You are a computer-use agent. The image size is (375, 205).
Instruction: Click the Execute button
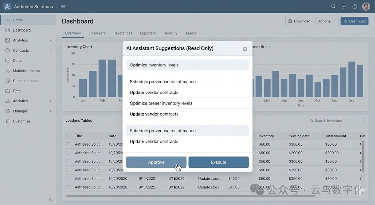coord(218,162)
